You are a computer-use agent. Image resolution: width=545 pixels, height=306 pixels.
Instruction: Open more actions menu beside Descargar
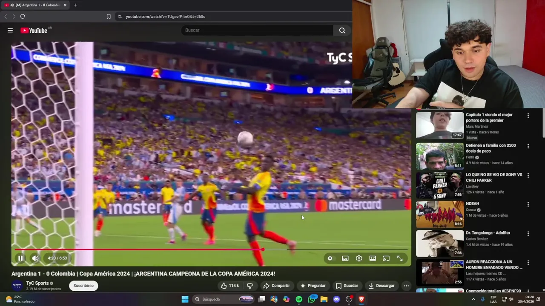tap(406, 286)
